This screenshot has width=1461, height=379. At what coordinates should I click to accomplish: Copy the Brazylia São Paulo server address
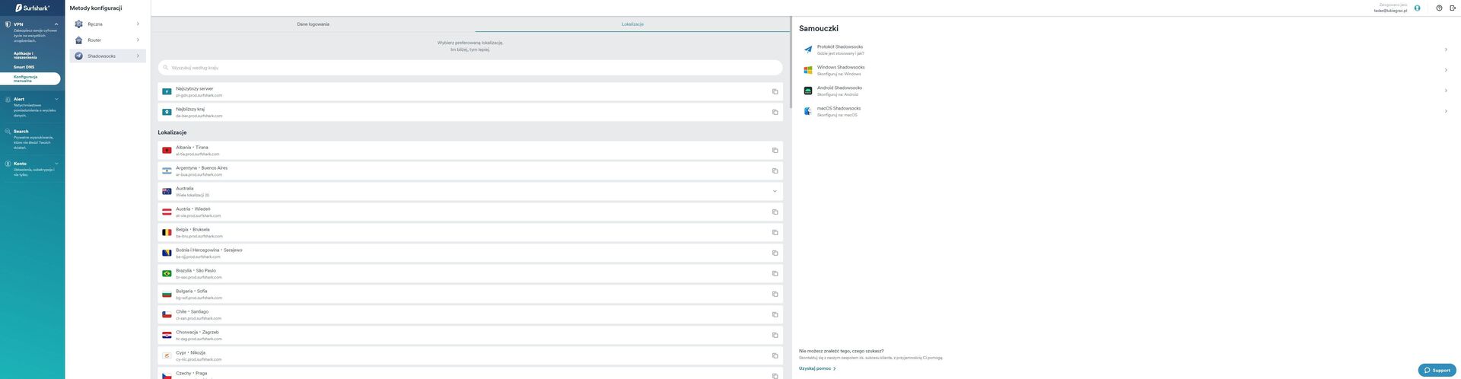coord(775,273)
